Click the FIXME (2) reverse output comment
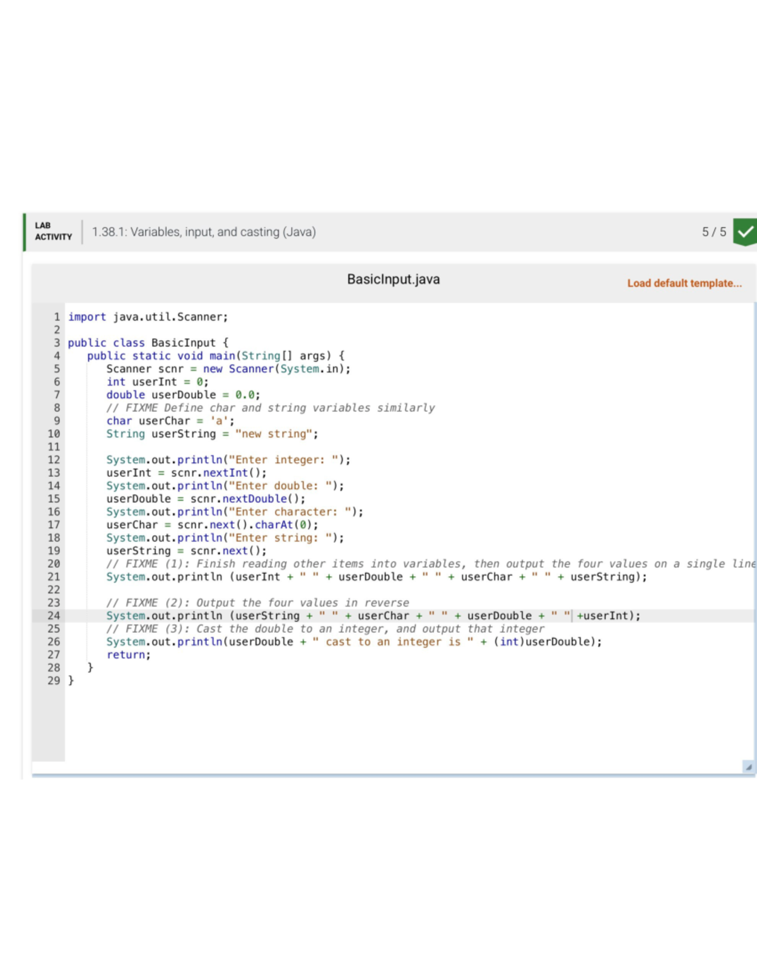This screenshot has height=980, width=757. (257, 603)
